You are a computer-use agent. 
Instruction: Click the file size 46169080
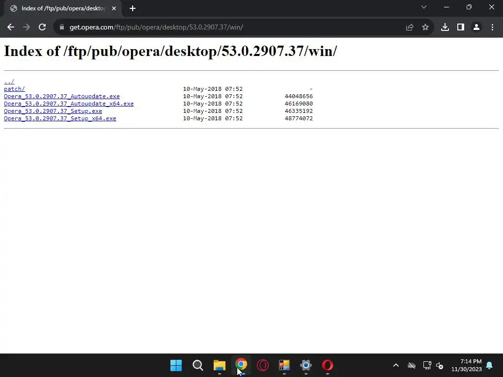pyautogui.click(x=299, y=104)
